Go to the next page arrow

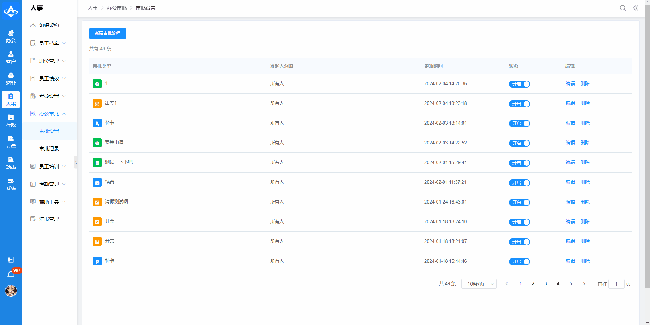(x=584, y=284)
